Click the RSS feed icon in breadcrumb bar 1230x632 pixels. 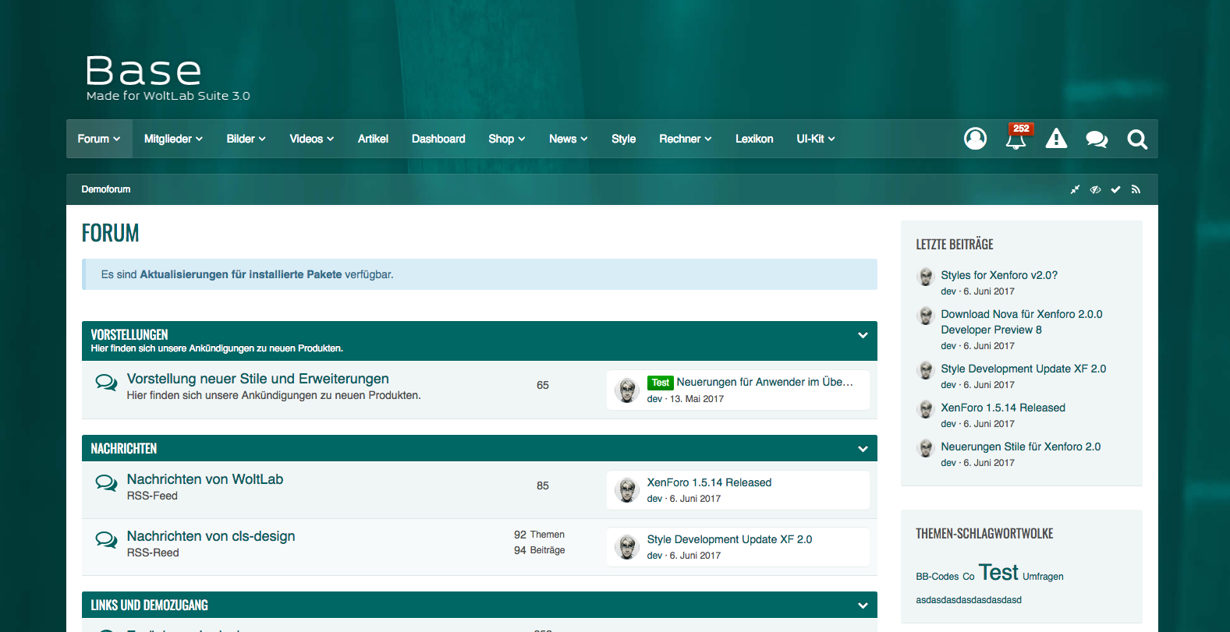[1136, 189]
